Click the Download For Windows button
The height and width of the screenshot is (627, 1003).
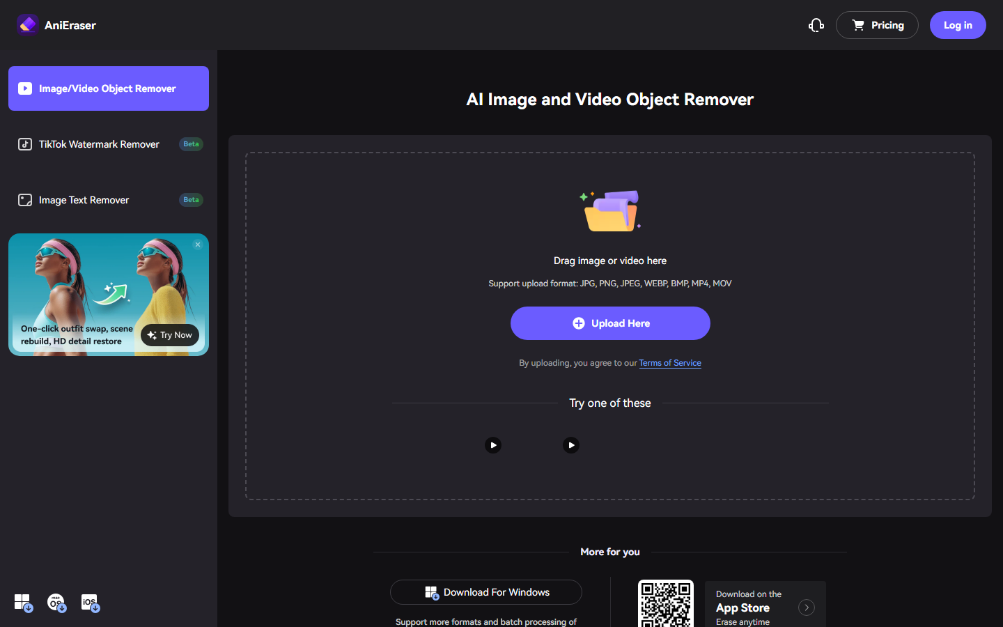[x=486, y=592]
